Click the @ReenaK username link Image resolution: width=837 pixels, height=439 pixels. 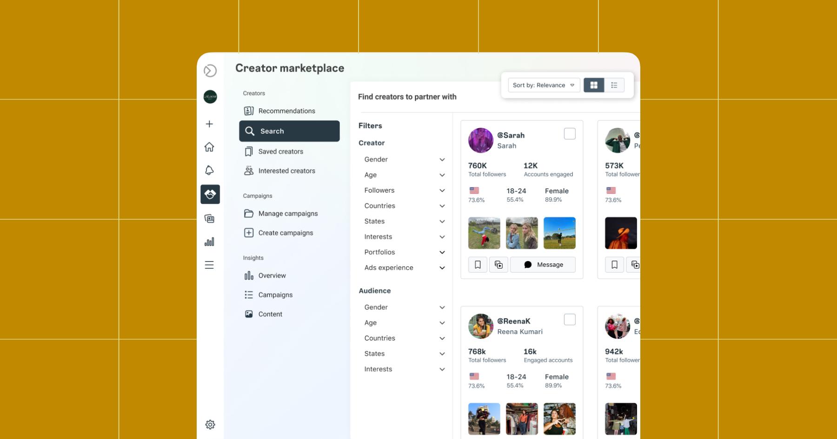coord(514,321)
